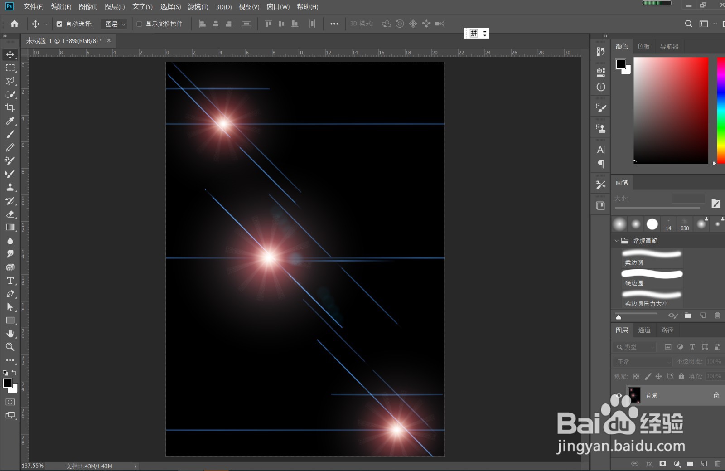Pick a shade in the color field
The height and width of the screenshot is (471, 725).
tap(671, 110)
